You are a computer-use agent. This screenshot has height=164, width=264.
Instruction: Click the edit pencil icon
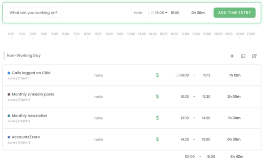254,56
